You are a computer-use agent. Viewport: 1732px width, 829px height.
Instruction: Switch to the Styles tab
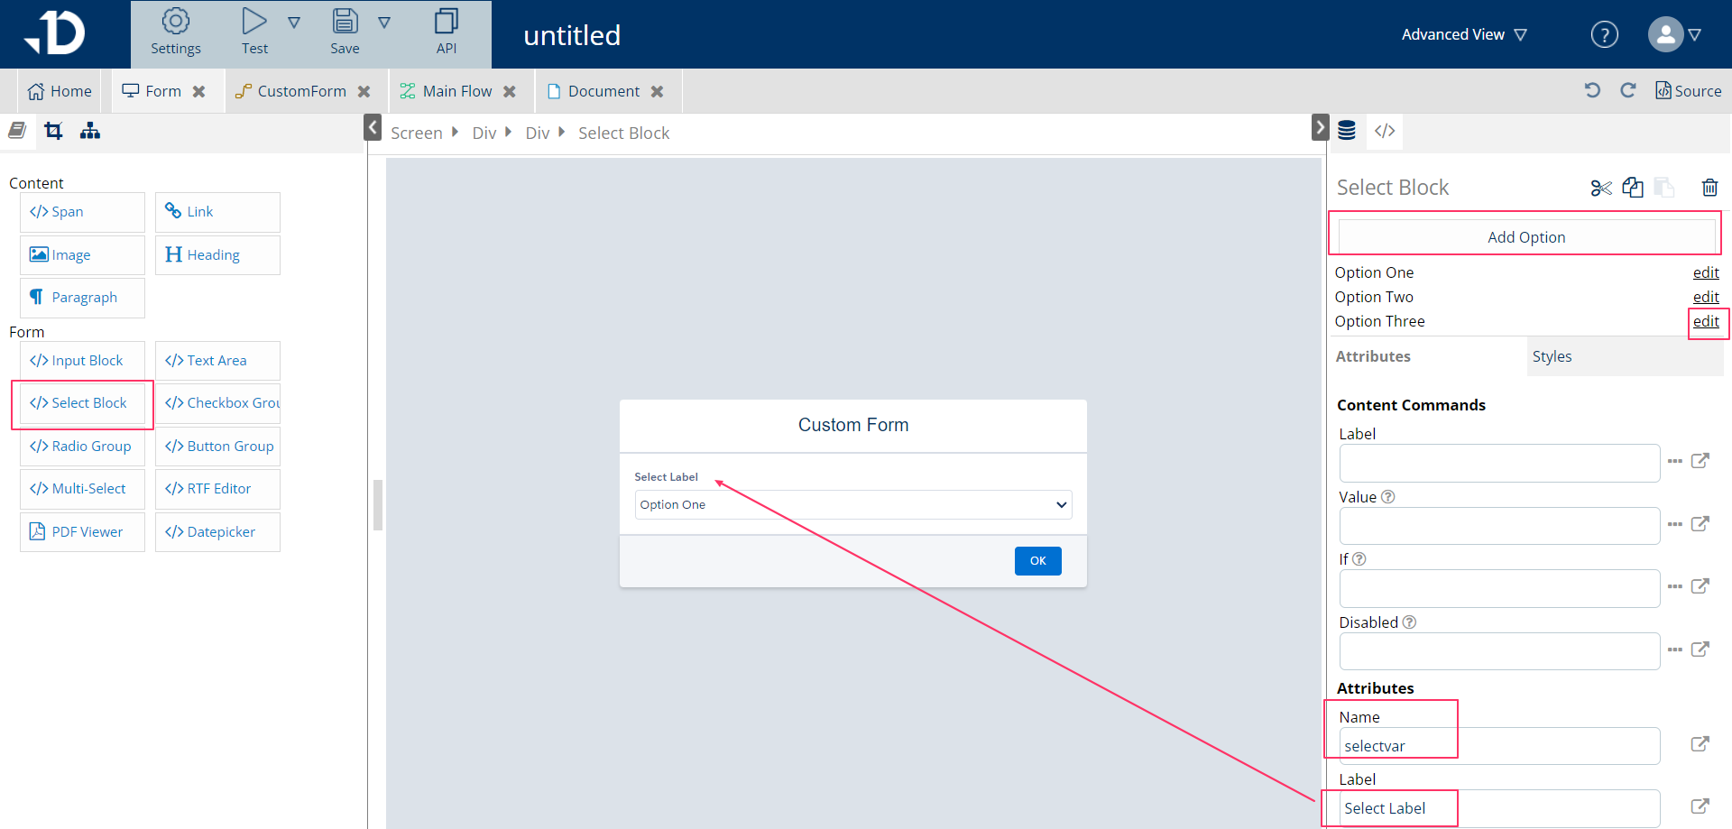coord(1552,356)
